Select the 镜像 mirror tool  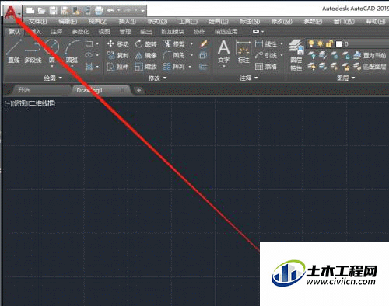pos(146,55)
